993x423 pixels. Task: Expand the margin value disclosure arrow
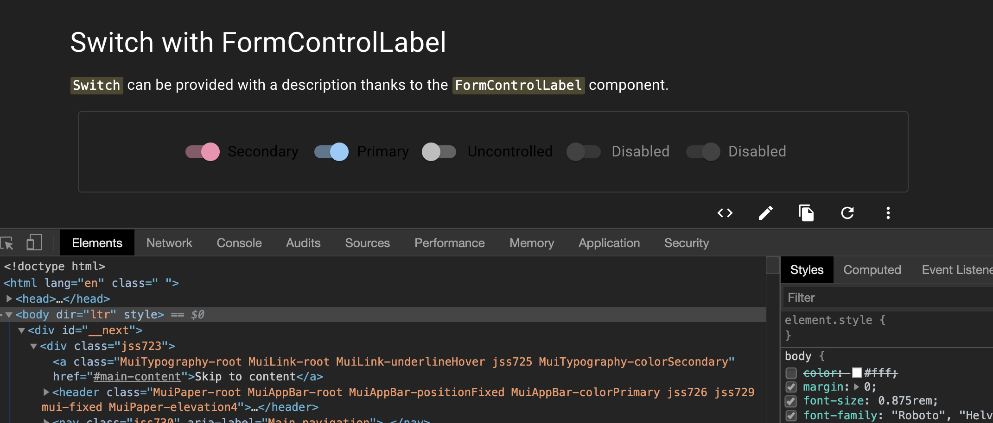coord(855,387)
